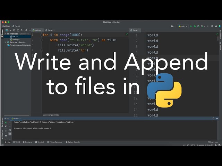Click the right editor's inspections checkmark
The height and width of the screenshot is (166, 222).
click(x=217, y=34)
